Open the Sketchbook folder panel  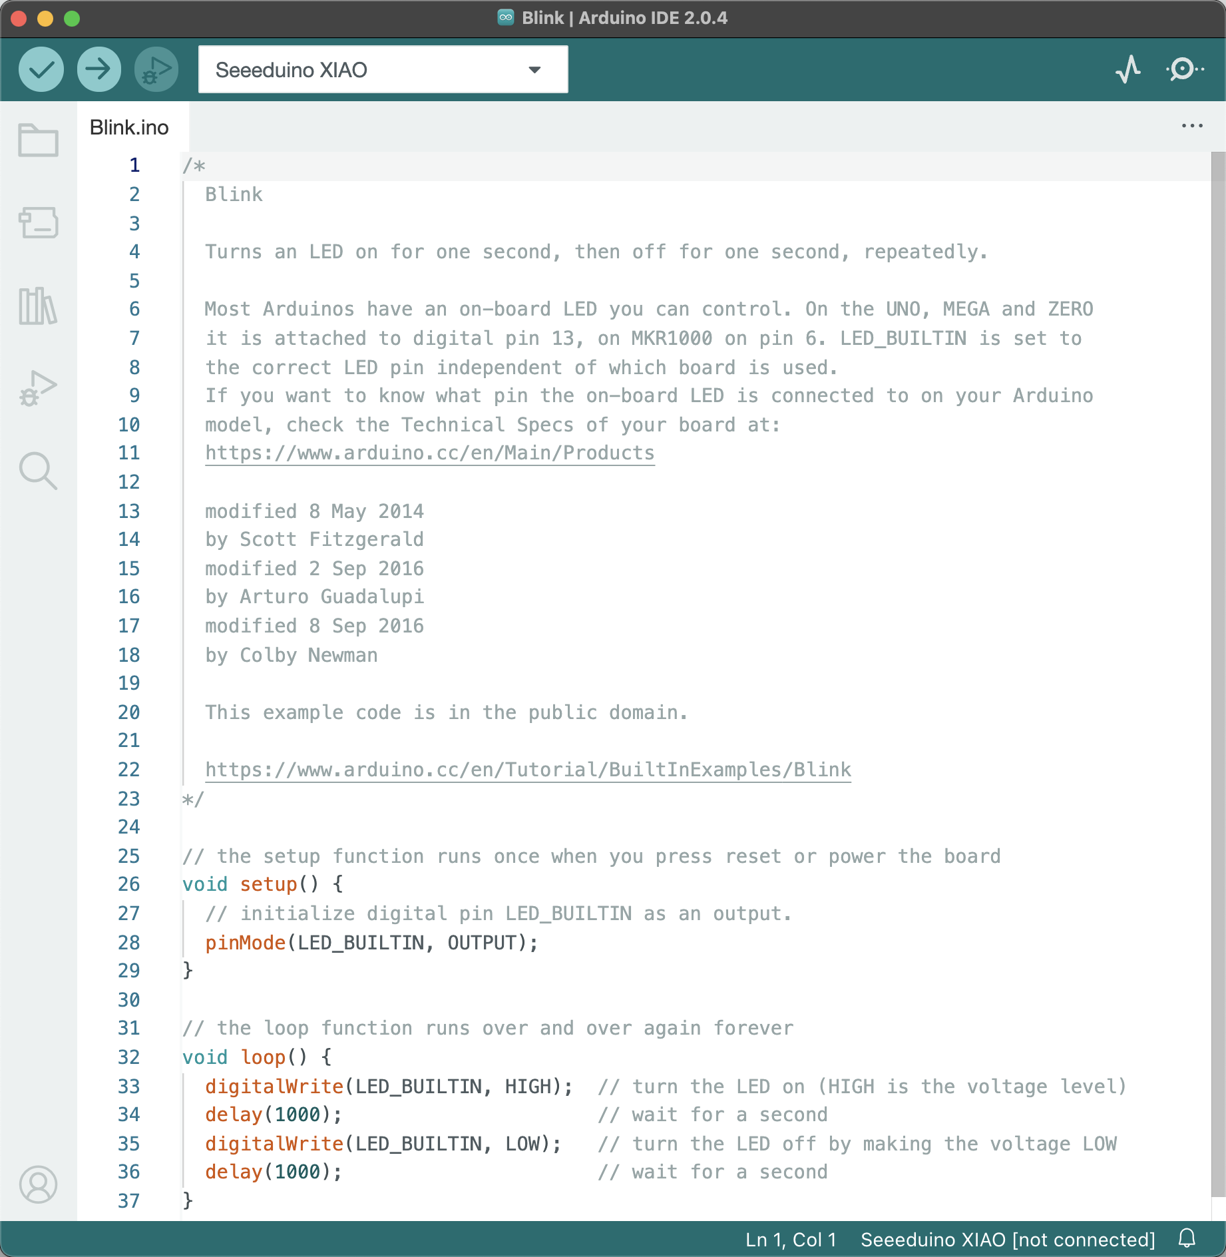coord(38,140)
